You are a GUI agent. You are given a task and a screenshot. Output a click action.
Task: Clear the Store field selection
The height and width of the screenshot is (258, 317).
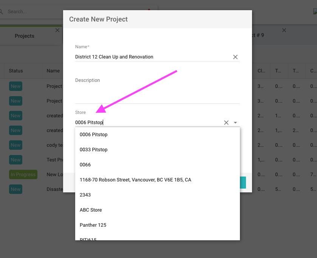[x=226, y=123]
